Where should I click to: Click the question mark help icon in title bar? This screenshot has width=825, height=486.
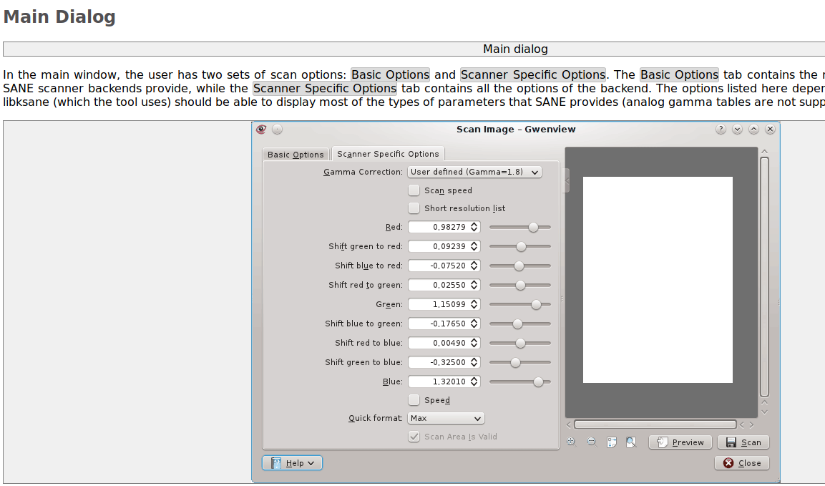click(721, 130)
